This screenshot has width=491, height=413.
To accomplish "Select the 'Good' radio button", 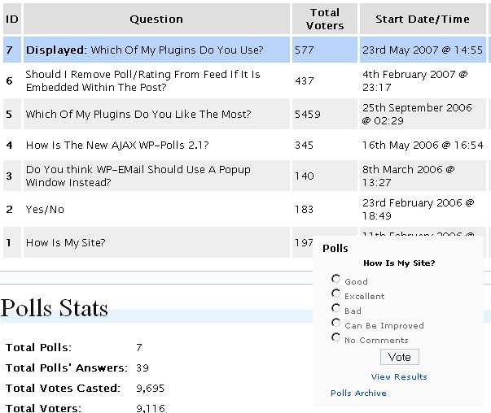I will (x=335, y=280).
